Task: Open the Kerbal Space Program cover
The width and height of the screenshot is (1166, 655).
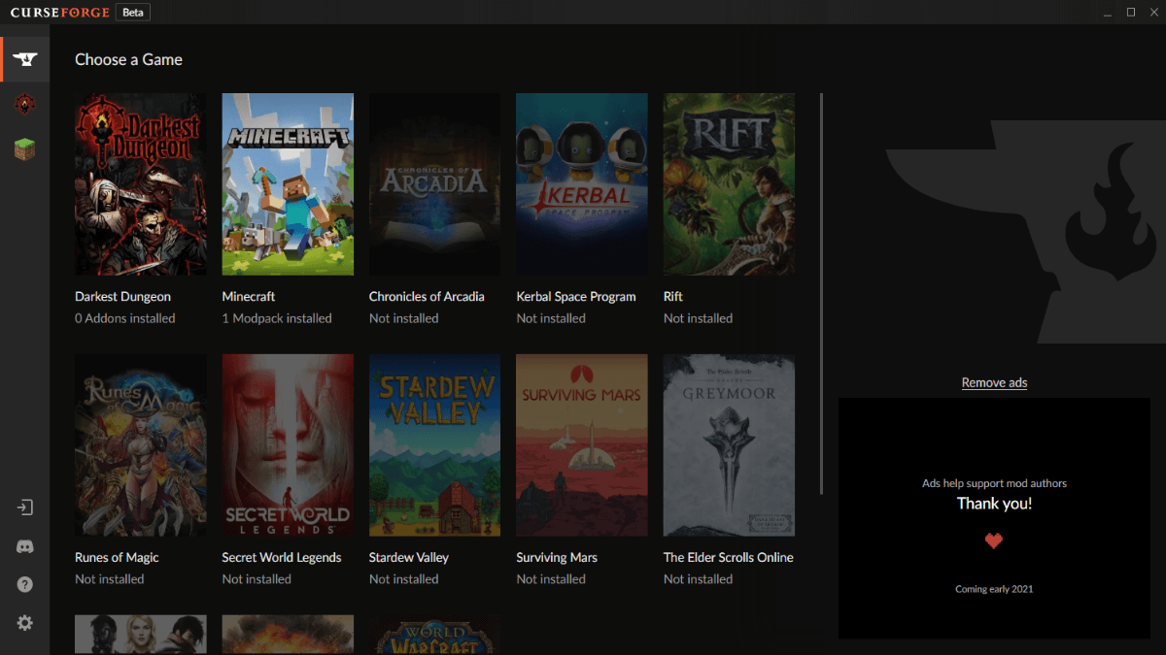Action: click(x=581, y=184)
